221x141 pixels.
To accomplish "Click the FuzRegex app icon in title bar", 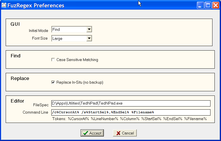I will click(4, 5).
